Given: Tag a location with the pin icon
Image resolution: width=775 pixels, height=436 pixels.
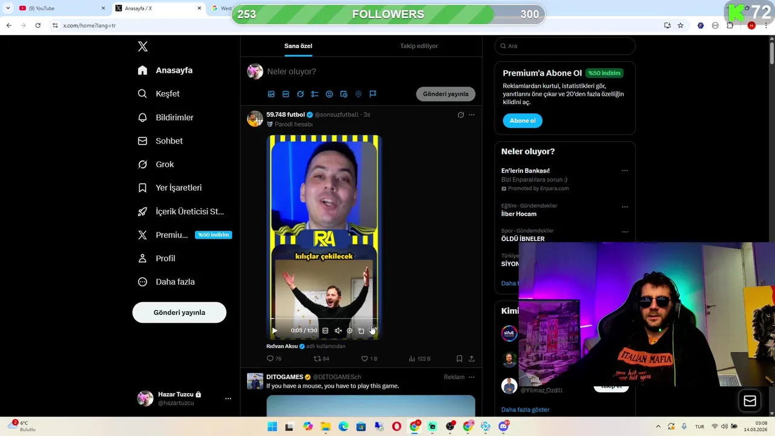Looking at the screenshot, I should [x=358, y=94].
